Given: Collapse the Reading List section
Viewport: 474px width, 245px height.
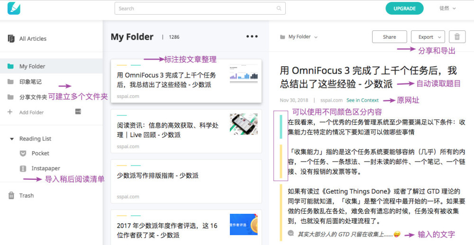Looking at the screenshot, I should coord(12,139).
